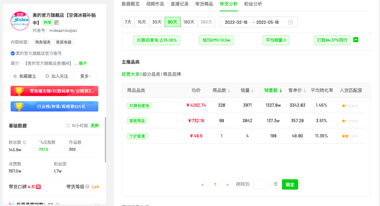This screenshot has height=206, width=380.
Task: Click the Midea profile avatar
Action: (x=20, y=21)
